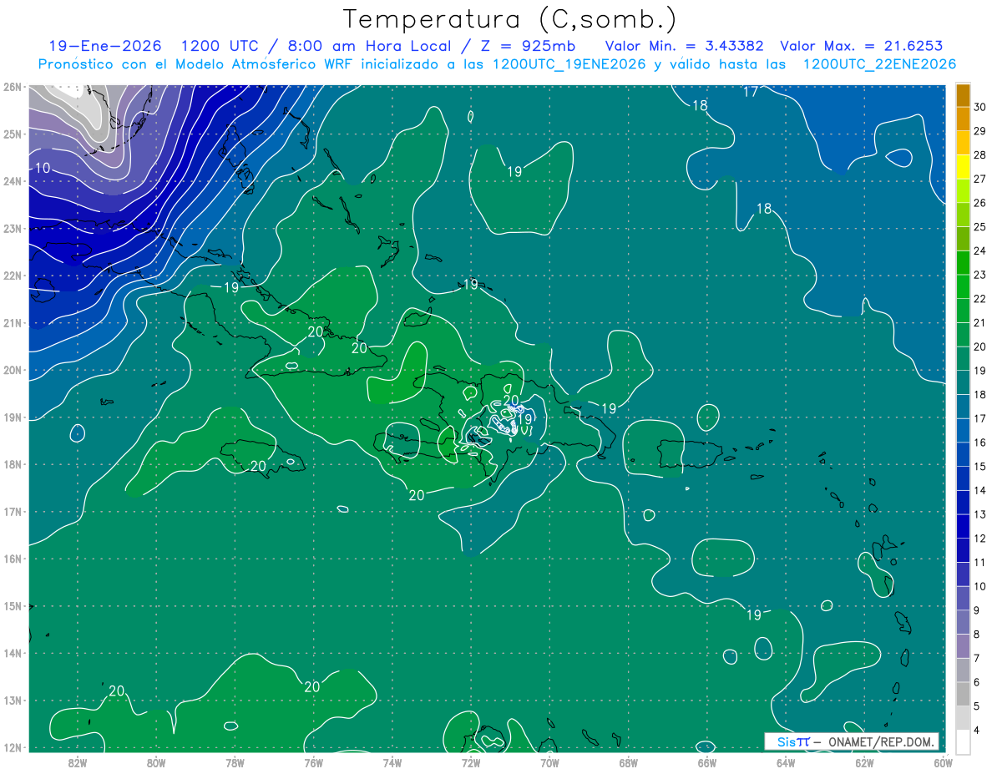1002x774 pixels.
Task: Click the '30' label on the color scale
Action: click(x=980, y=107)
